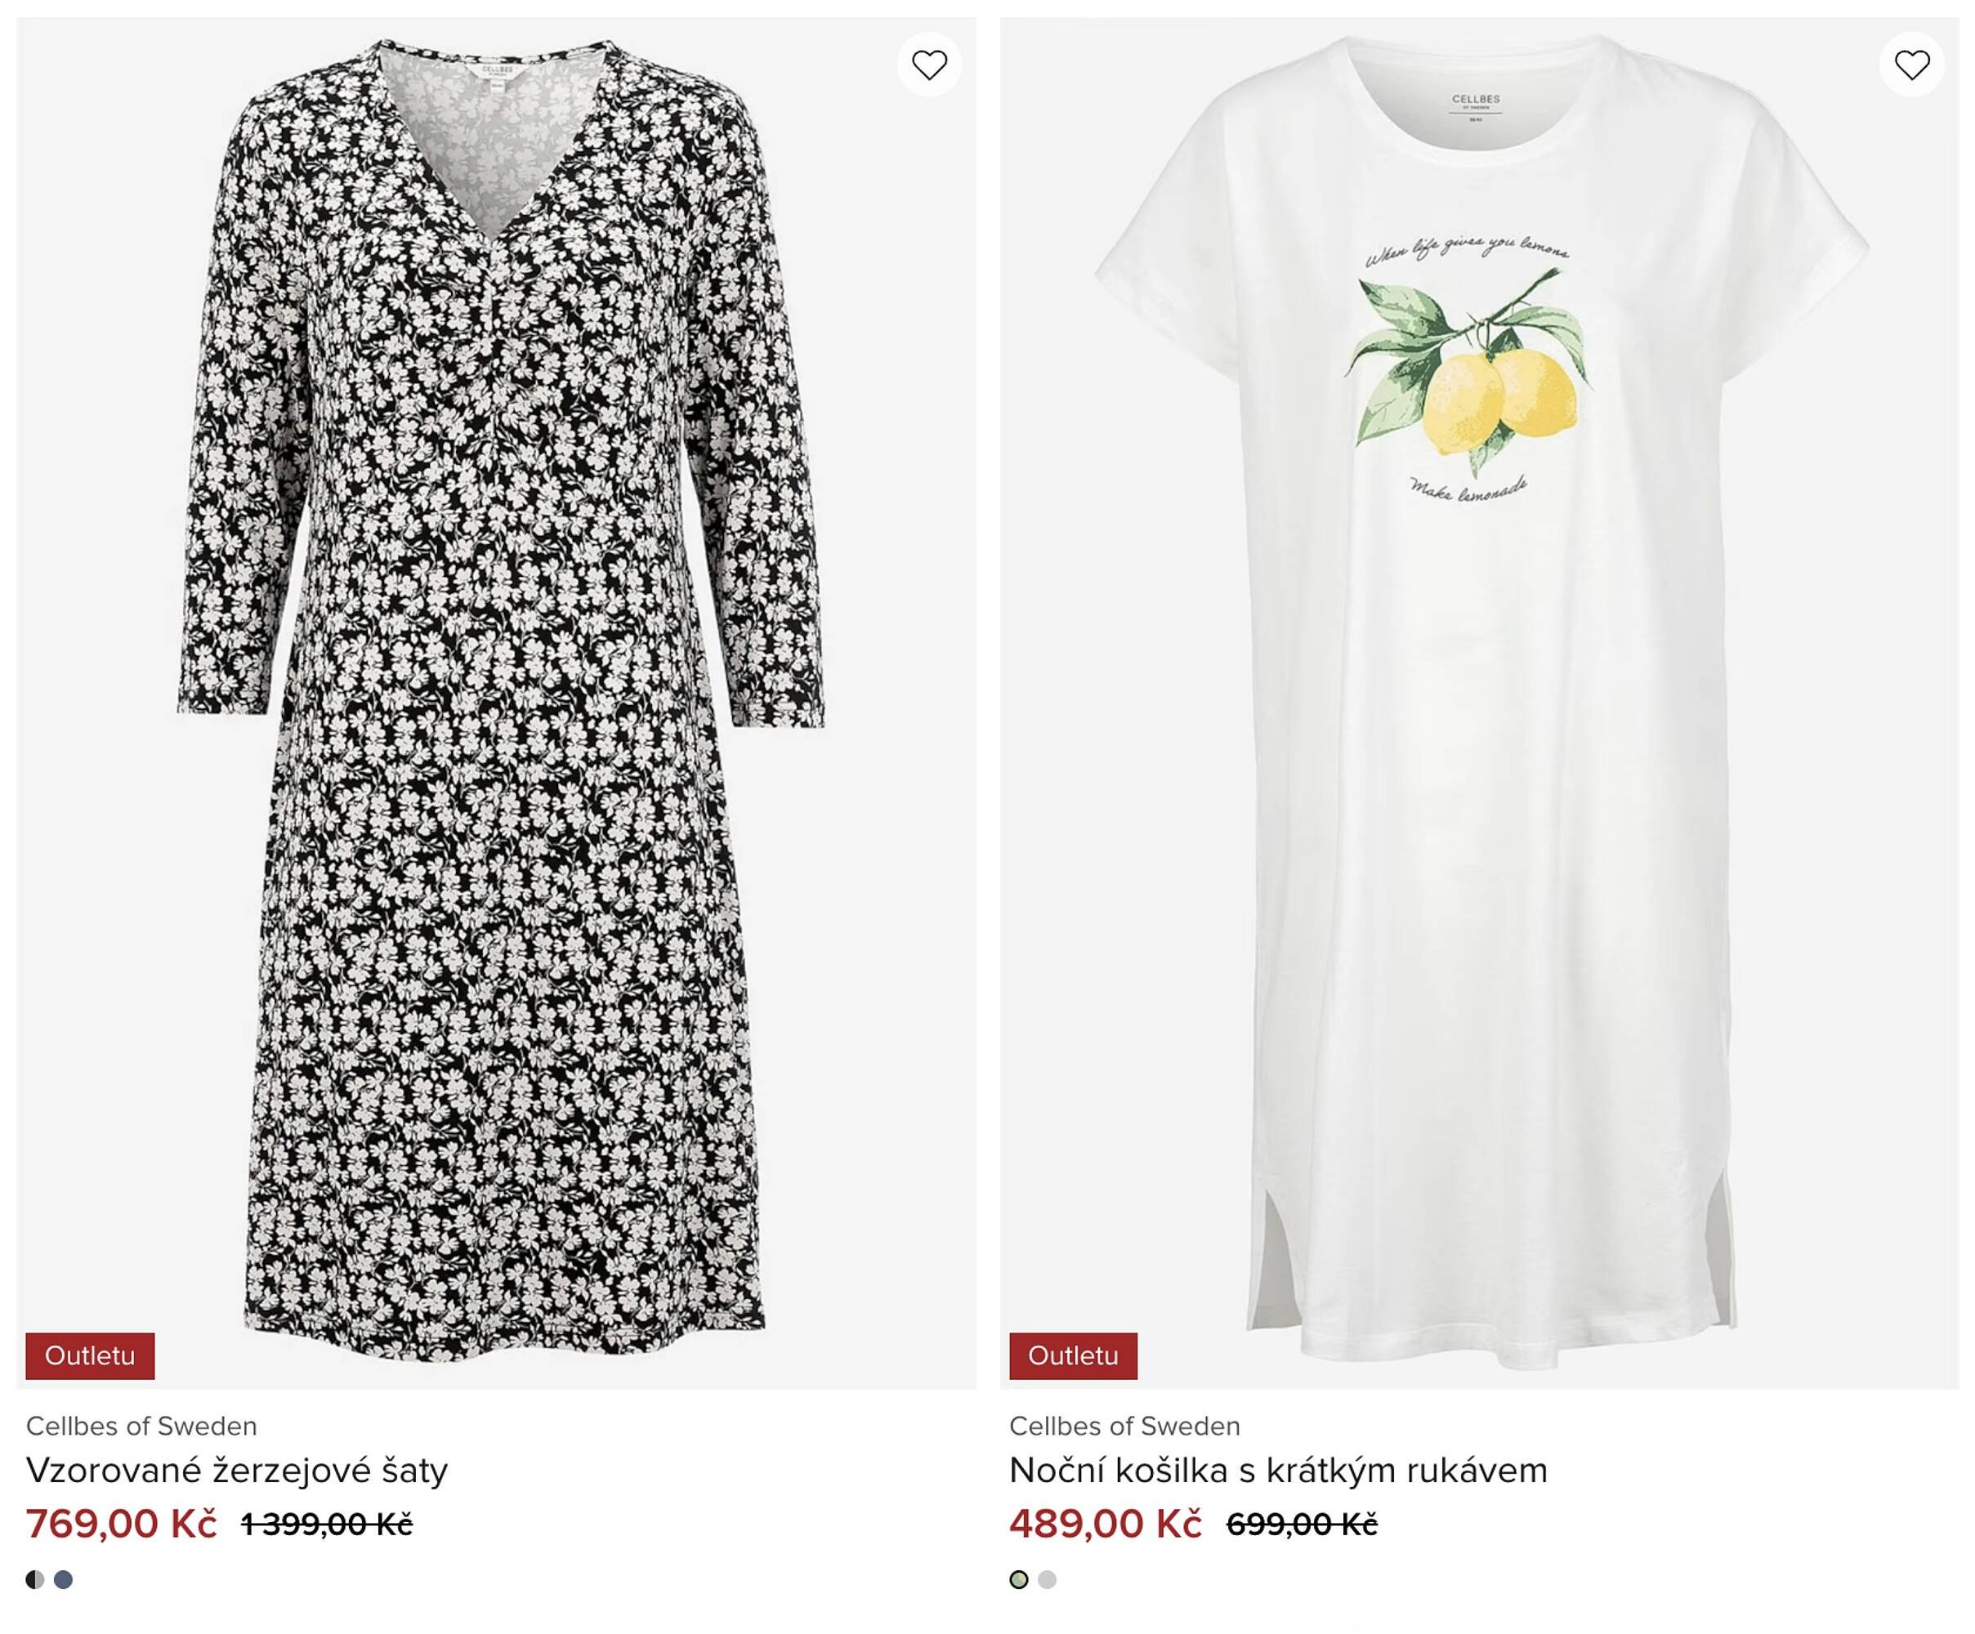Viewport: 1975px width, 1634px height.
Task: Open the "Noční košilka s krátkým rukávem" title
Action: [1278, 1471]
